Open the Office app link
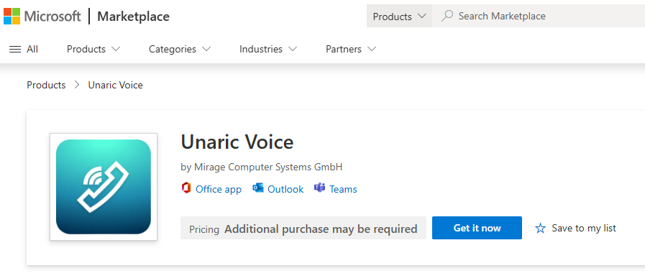Image resolution: width=645 pixels, height=276 pixels. [x=219, y=189]
